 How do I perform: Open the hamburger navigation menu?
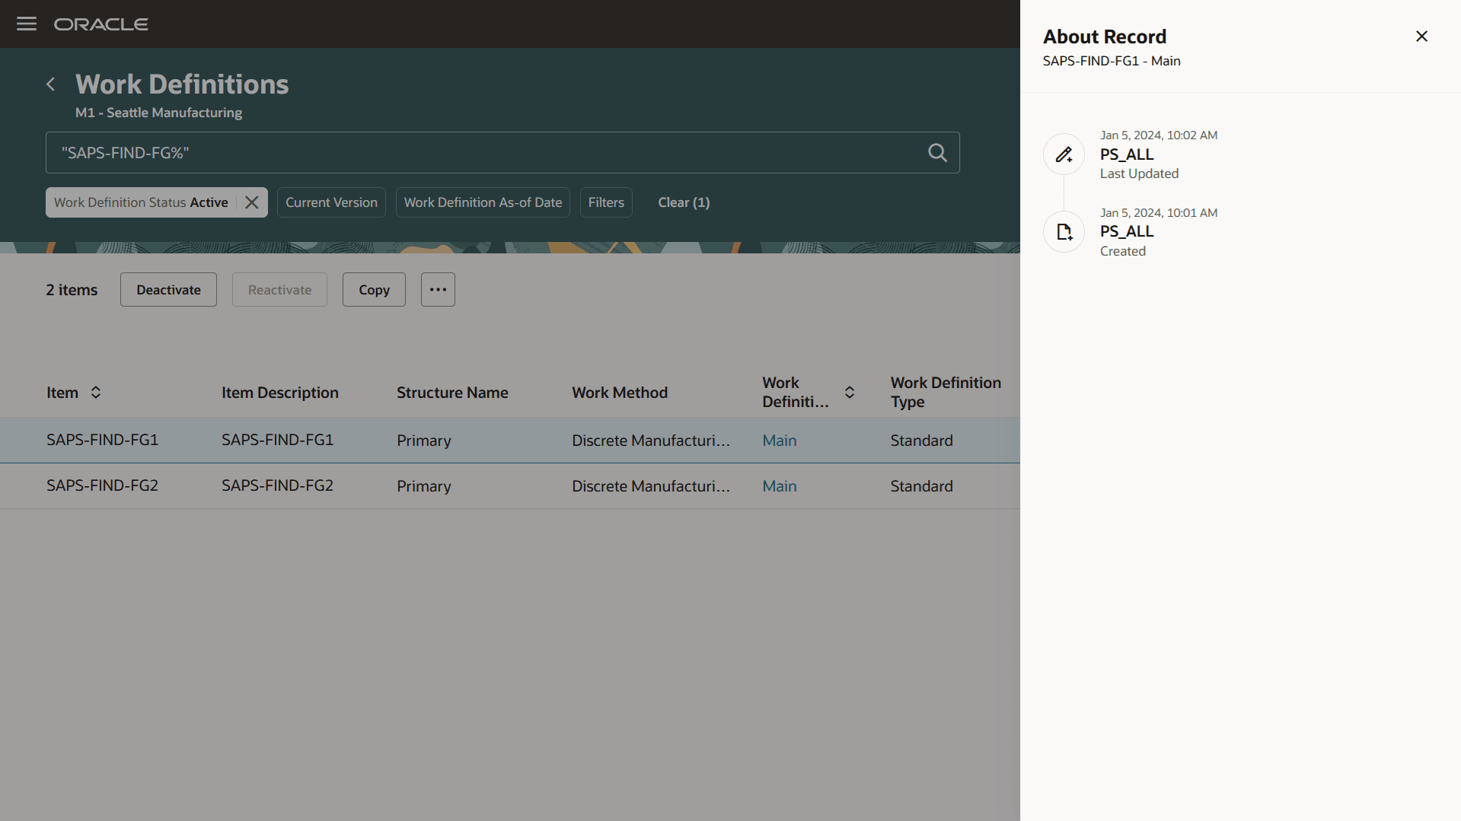pyautogui.click(x=27, y=24)
